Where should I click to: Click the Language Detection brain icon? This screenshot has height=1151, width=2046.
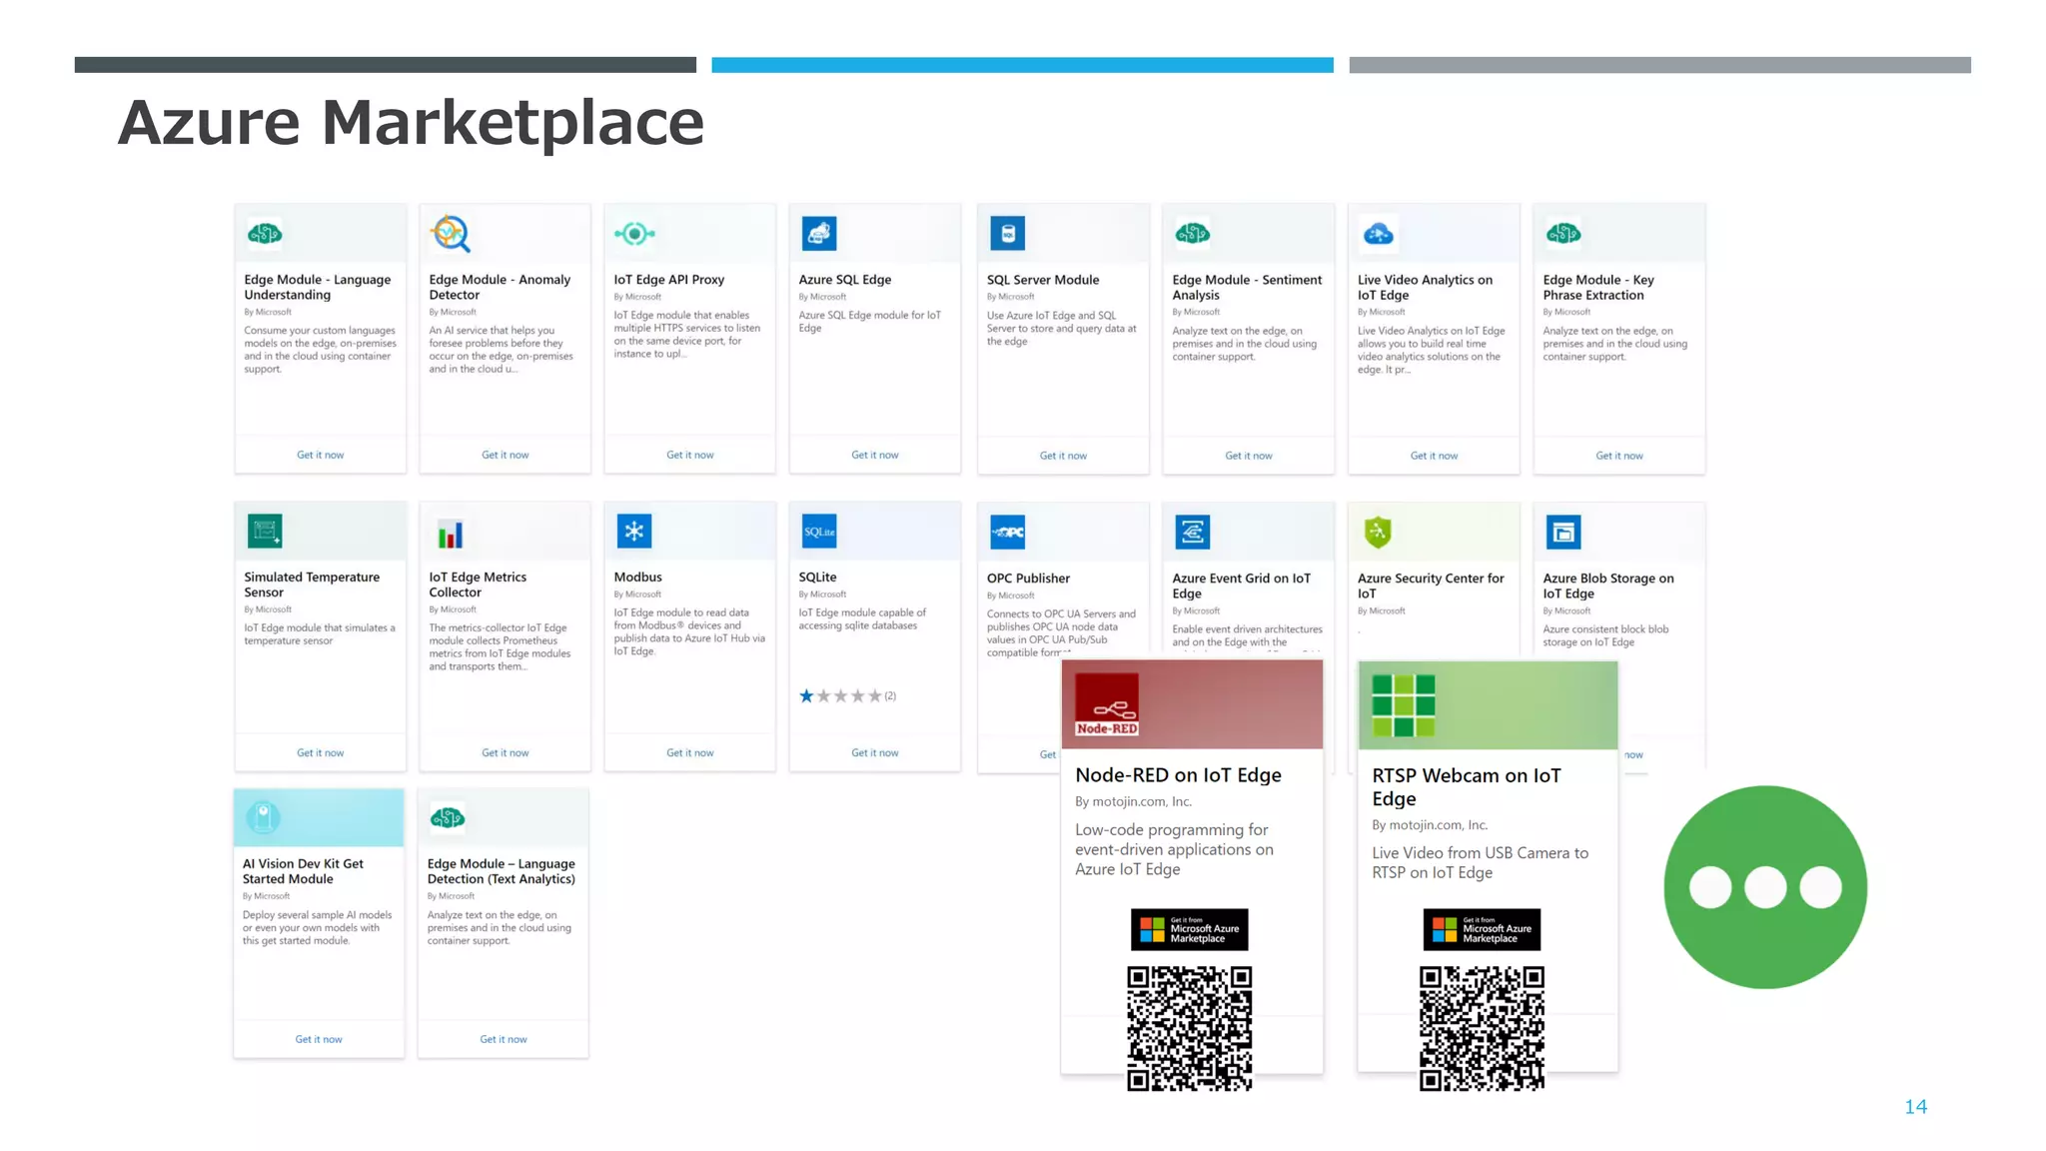pos(448,818)
